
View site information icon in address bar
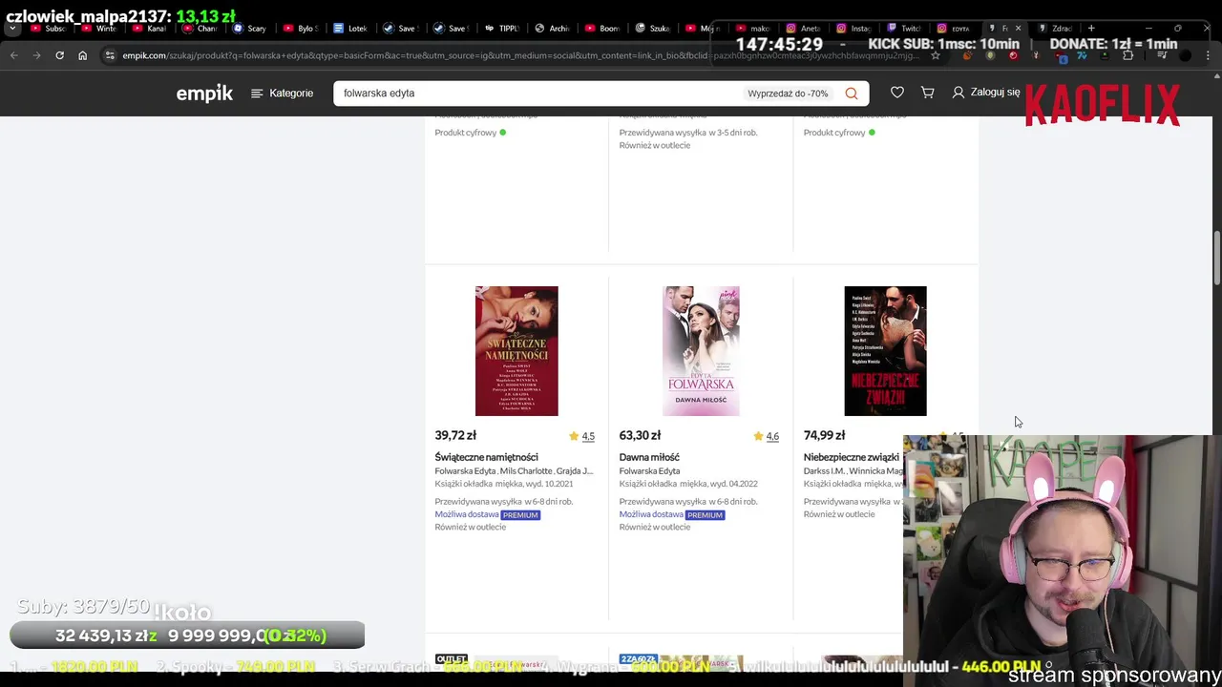pyautogui.click(x=111, y=55)
